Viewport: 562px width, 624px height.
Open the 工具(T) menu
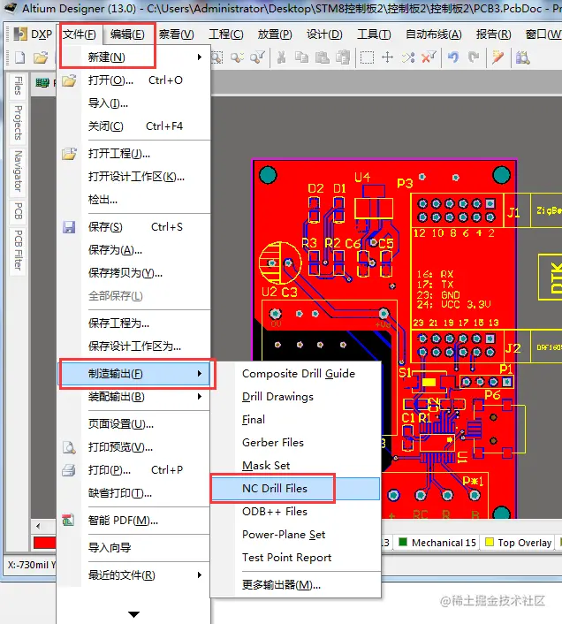(374, 34)
